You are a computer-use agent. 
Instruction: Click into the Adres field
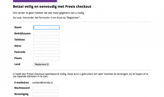coord(46,46)
